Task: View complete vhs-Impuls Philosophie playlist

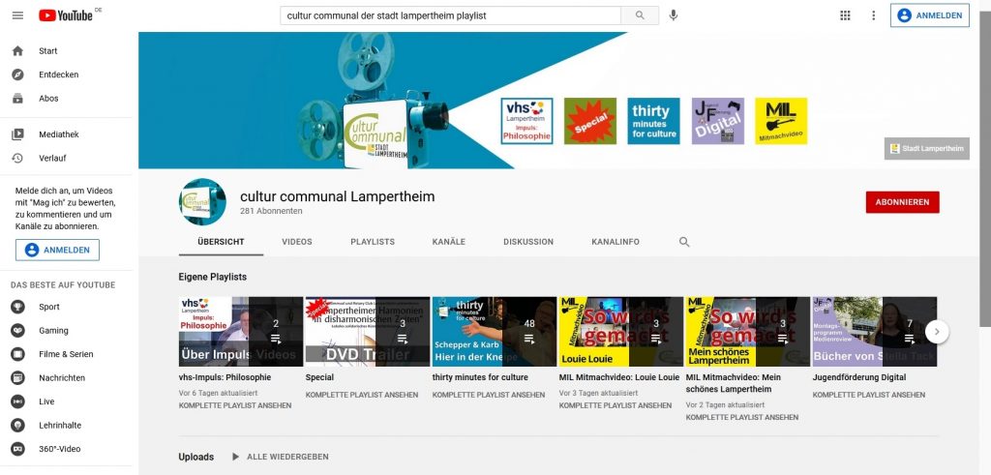Action: 235,405
